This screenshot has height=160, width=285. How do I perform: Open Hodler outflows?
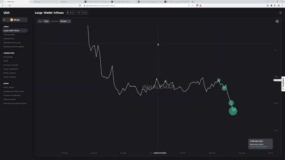pos(10,77)
